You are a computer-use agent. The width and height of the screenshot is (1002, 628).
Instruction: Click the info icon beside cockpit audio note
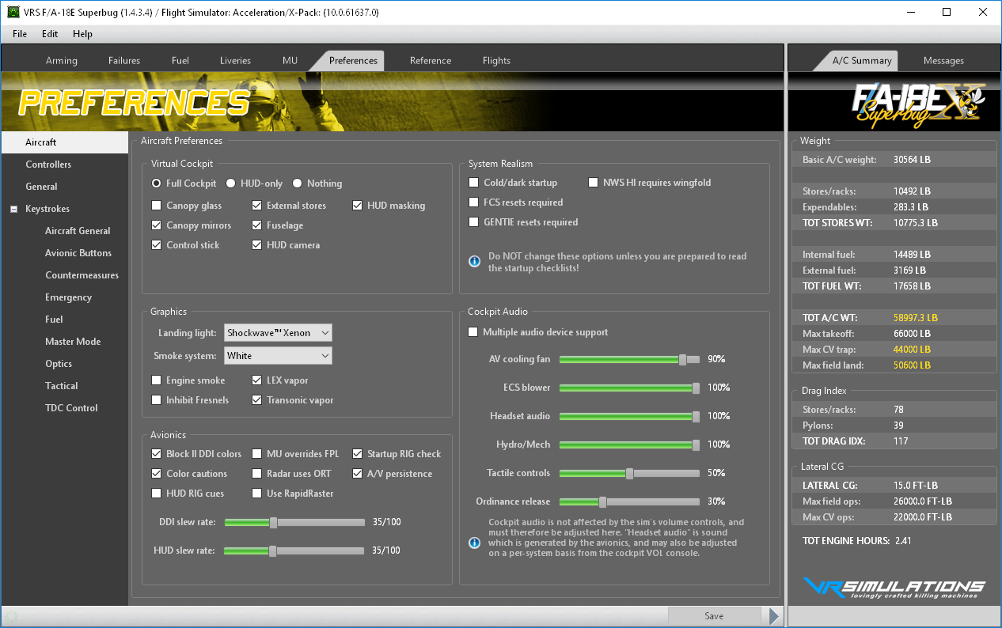pyautogui.click(x=475, y=543)
